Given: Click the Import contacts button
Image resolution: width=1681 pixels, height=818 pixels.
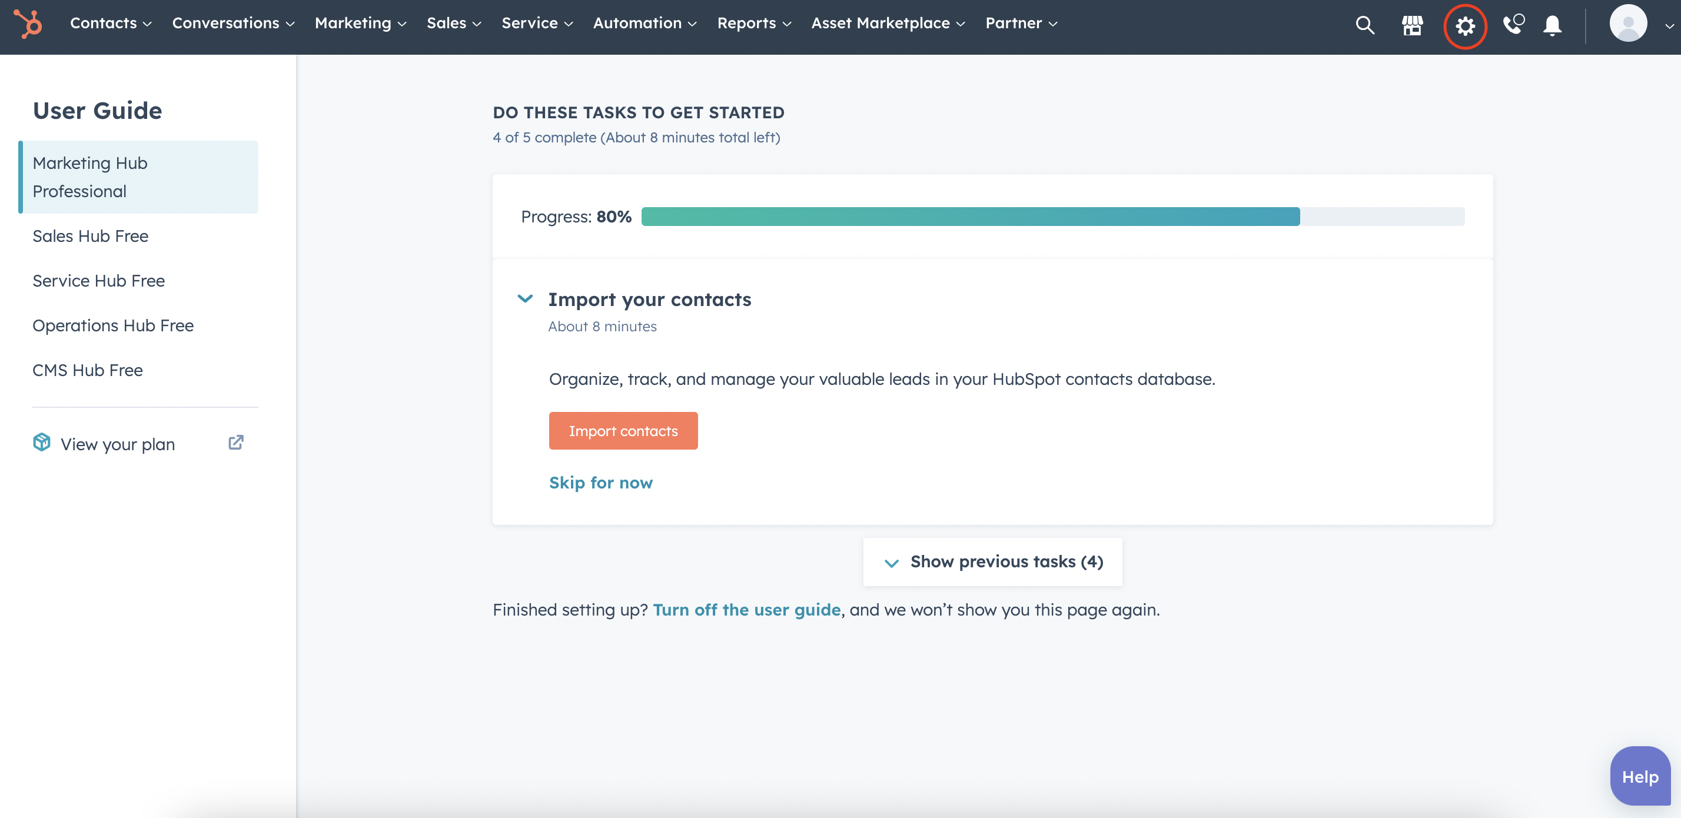Looking at the screenshot, I should [x=623, y=431].
